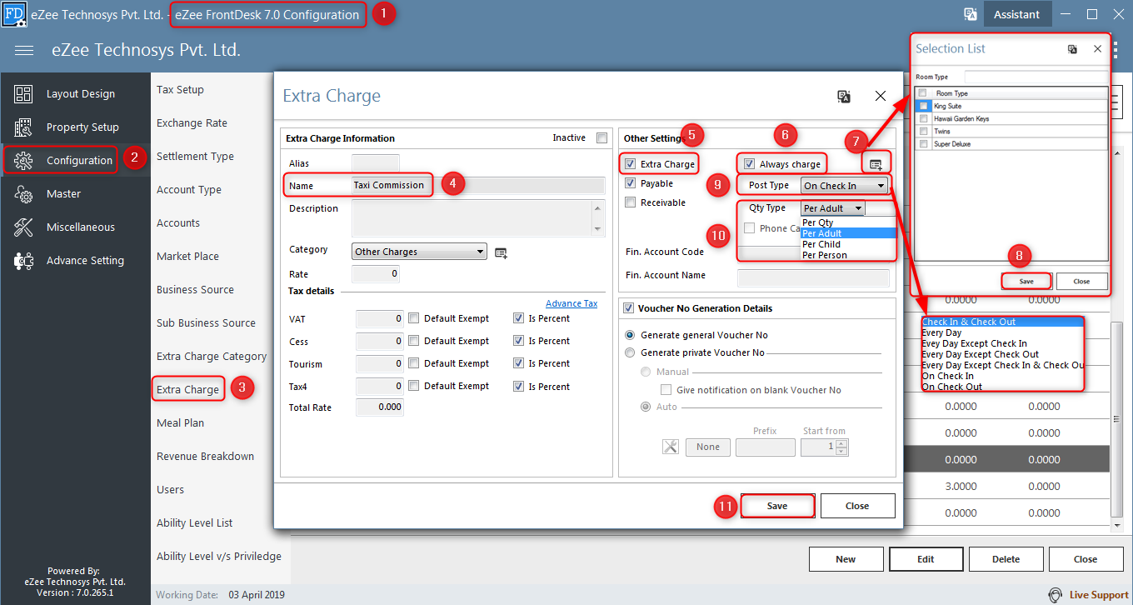The image size is (1133, 605).
Task: Check the Super Deluxe room type checkbox
Action: 923,144
